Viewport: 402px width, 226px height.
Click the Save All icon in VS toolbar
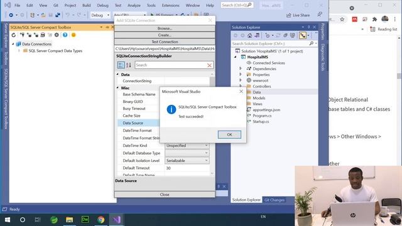click(x=58, y=15)
